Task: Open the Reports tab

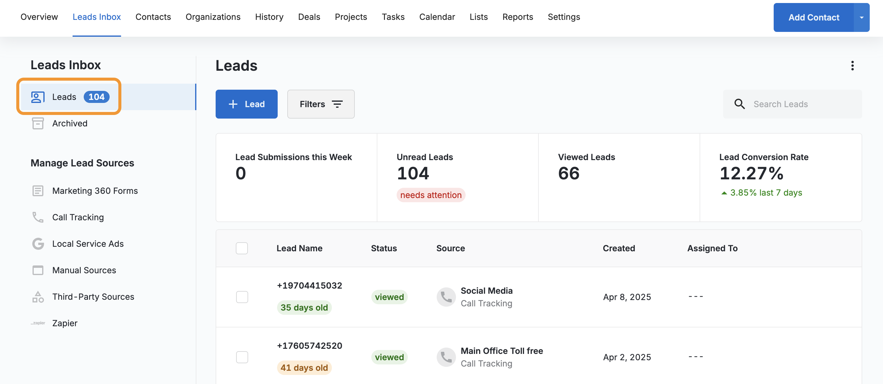Action: pos(517,17)
